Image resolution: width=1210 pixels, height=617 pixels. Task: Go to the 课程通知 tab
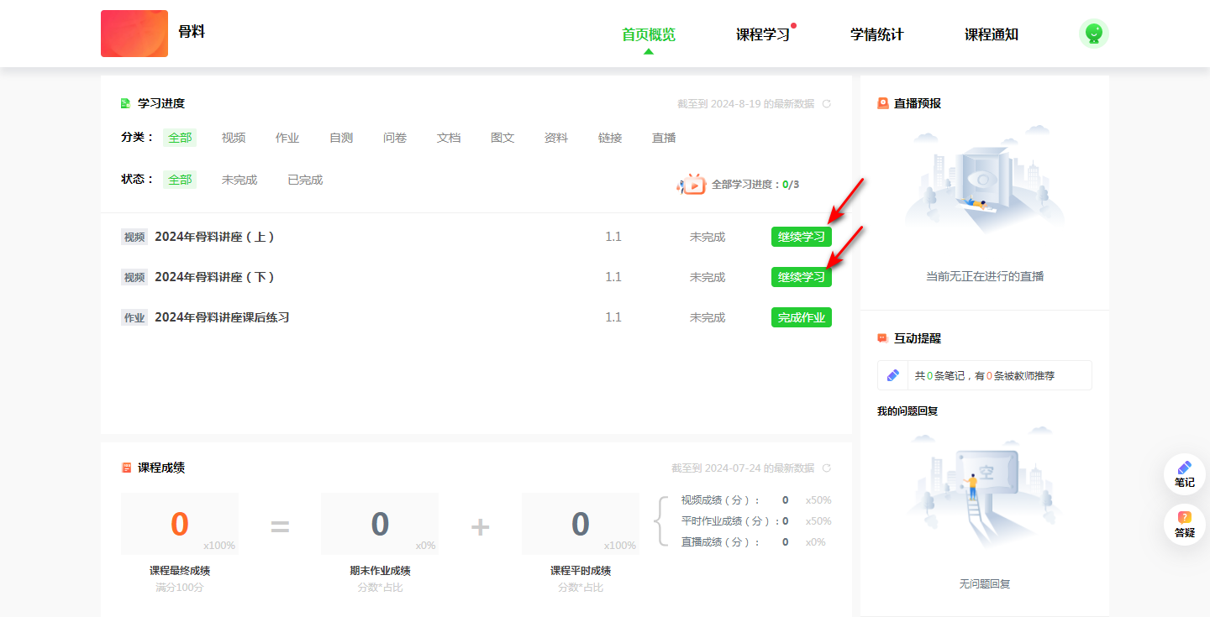pos(991,34)
